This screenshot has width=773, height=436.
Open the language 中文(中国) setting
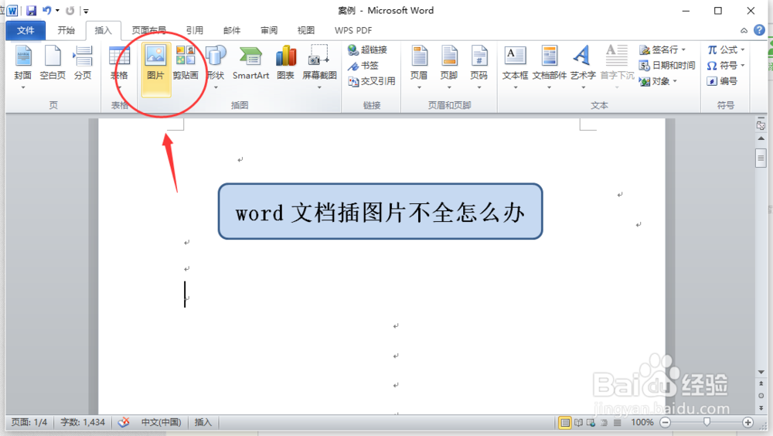pos(162,422)
